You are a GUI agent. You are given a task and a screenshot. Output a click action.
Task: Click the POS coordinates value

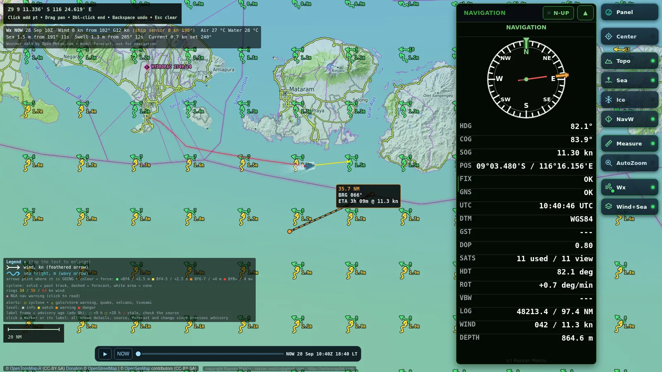(x=534, y=166)
